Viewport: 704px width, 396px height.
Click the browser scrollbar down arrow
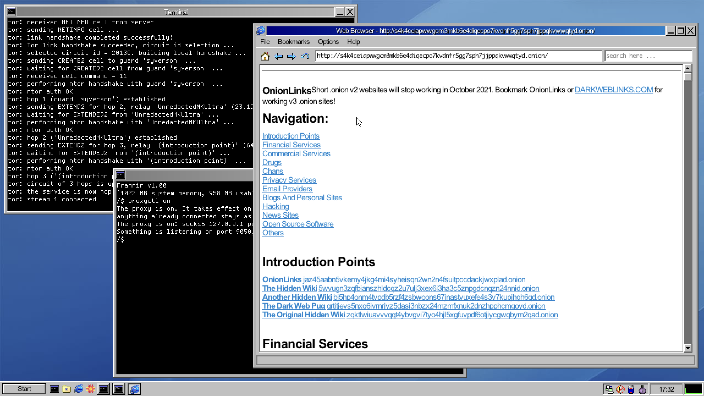[687, 348]
